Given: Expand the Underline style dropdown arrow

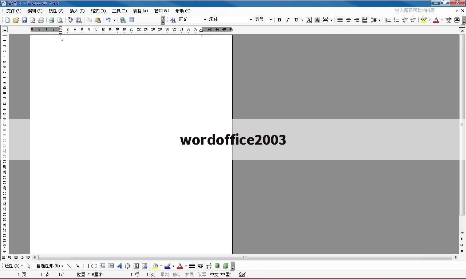Looking at the screenshot, I should [302, 20].
